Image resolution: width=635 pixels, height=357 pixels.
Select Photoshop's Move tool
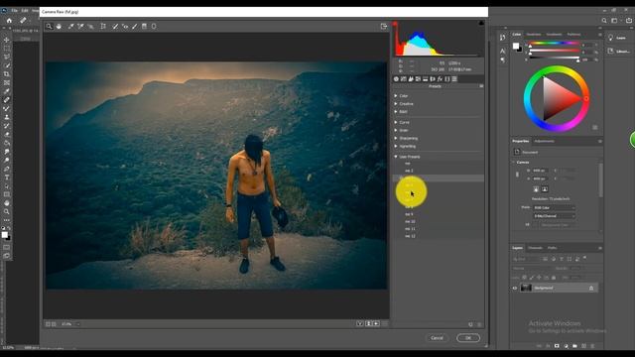click(7, 40)
